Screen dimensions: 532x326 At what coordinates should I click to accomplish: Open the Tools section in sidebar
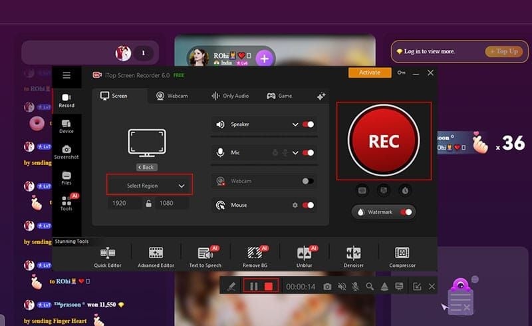pos(66,204)
